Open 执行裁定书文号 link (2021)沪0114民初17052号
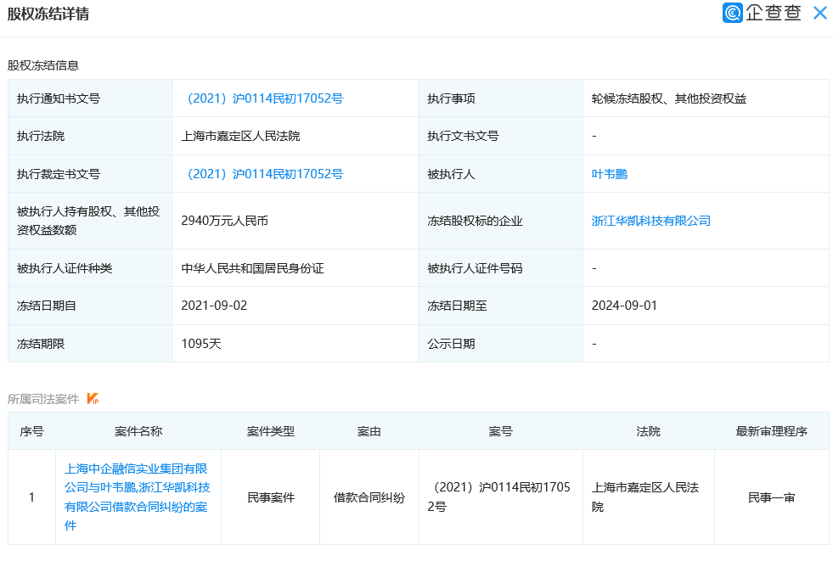Viewport: 833px width, 567px height. coord(265,174)
